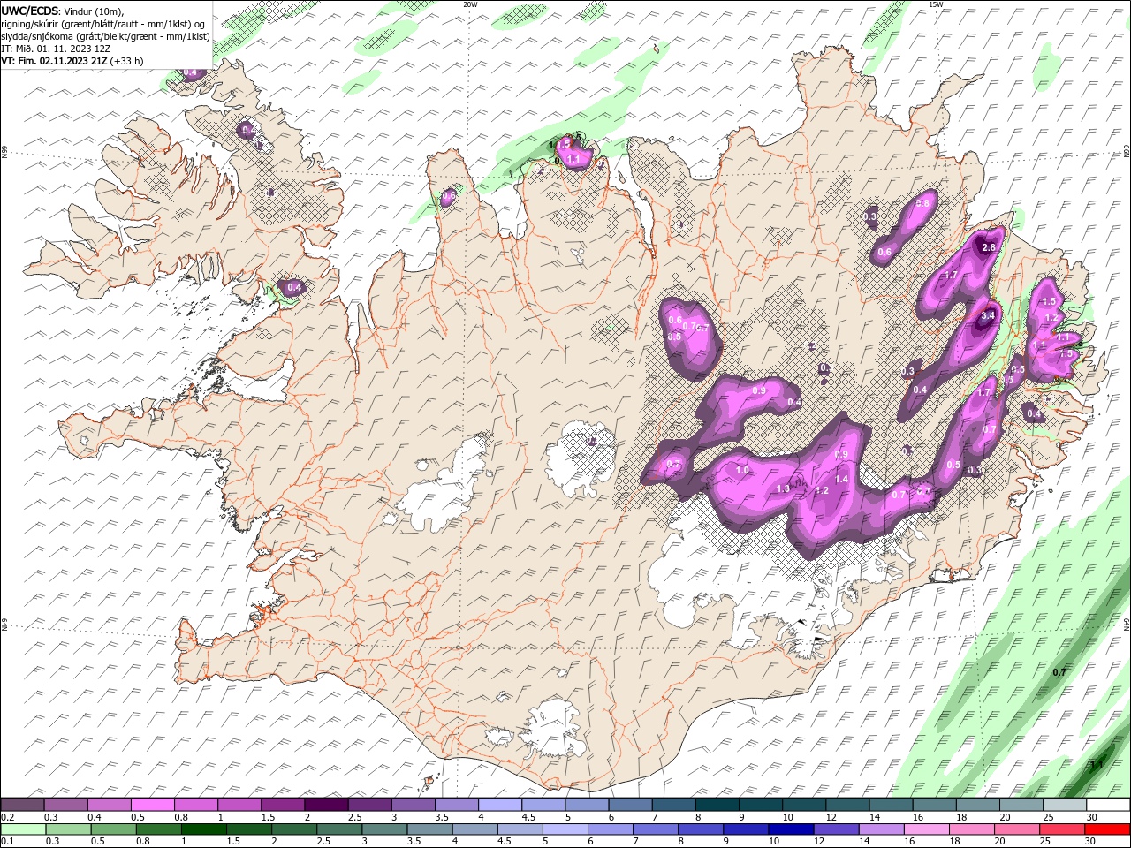Image resolution: width=1131 pixels, height=848 pixels.
Task: Select the initial time line 'IT: Mið. 01. 11. 2023 12Z'
Action: (x=57, y=49)
